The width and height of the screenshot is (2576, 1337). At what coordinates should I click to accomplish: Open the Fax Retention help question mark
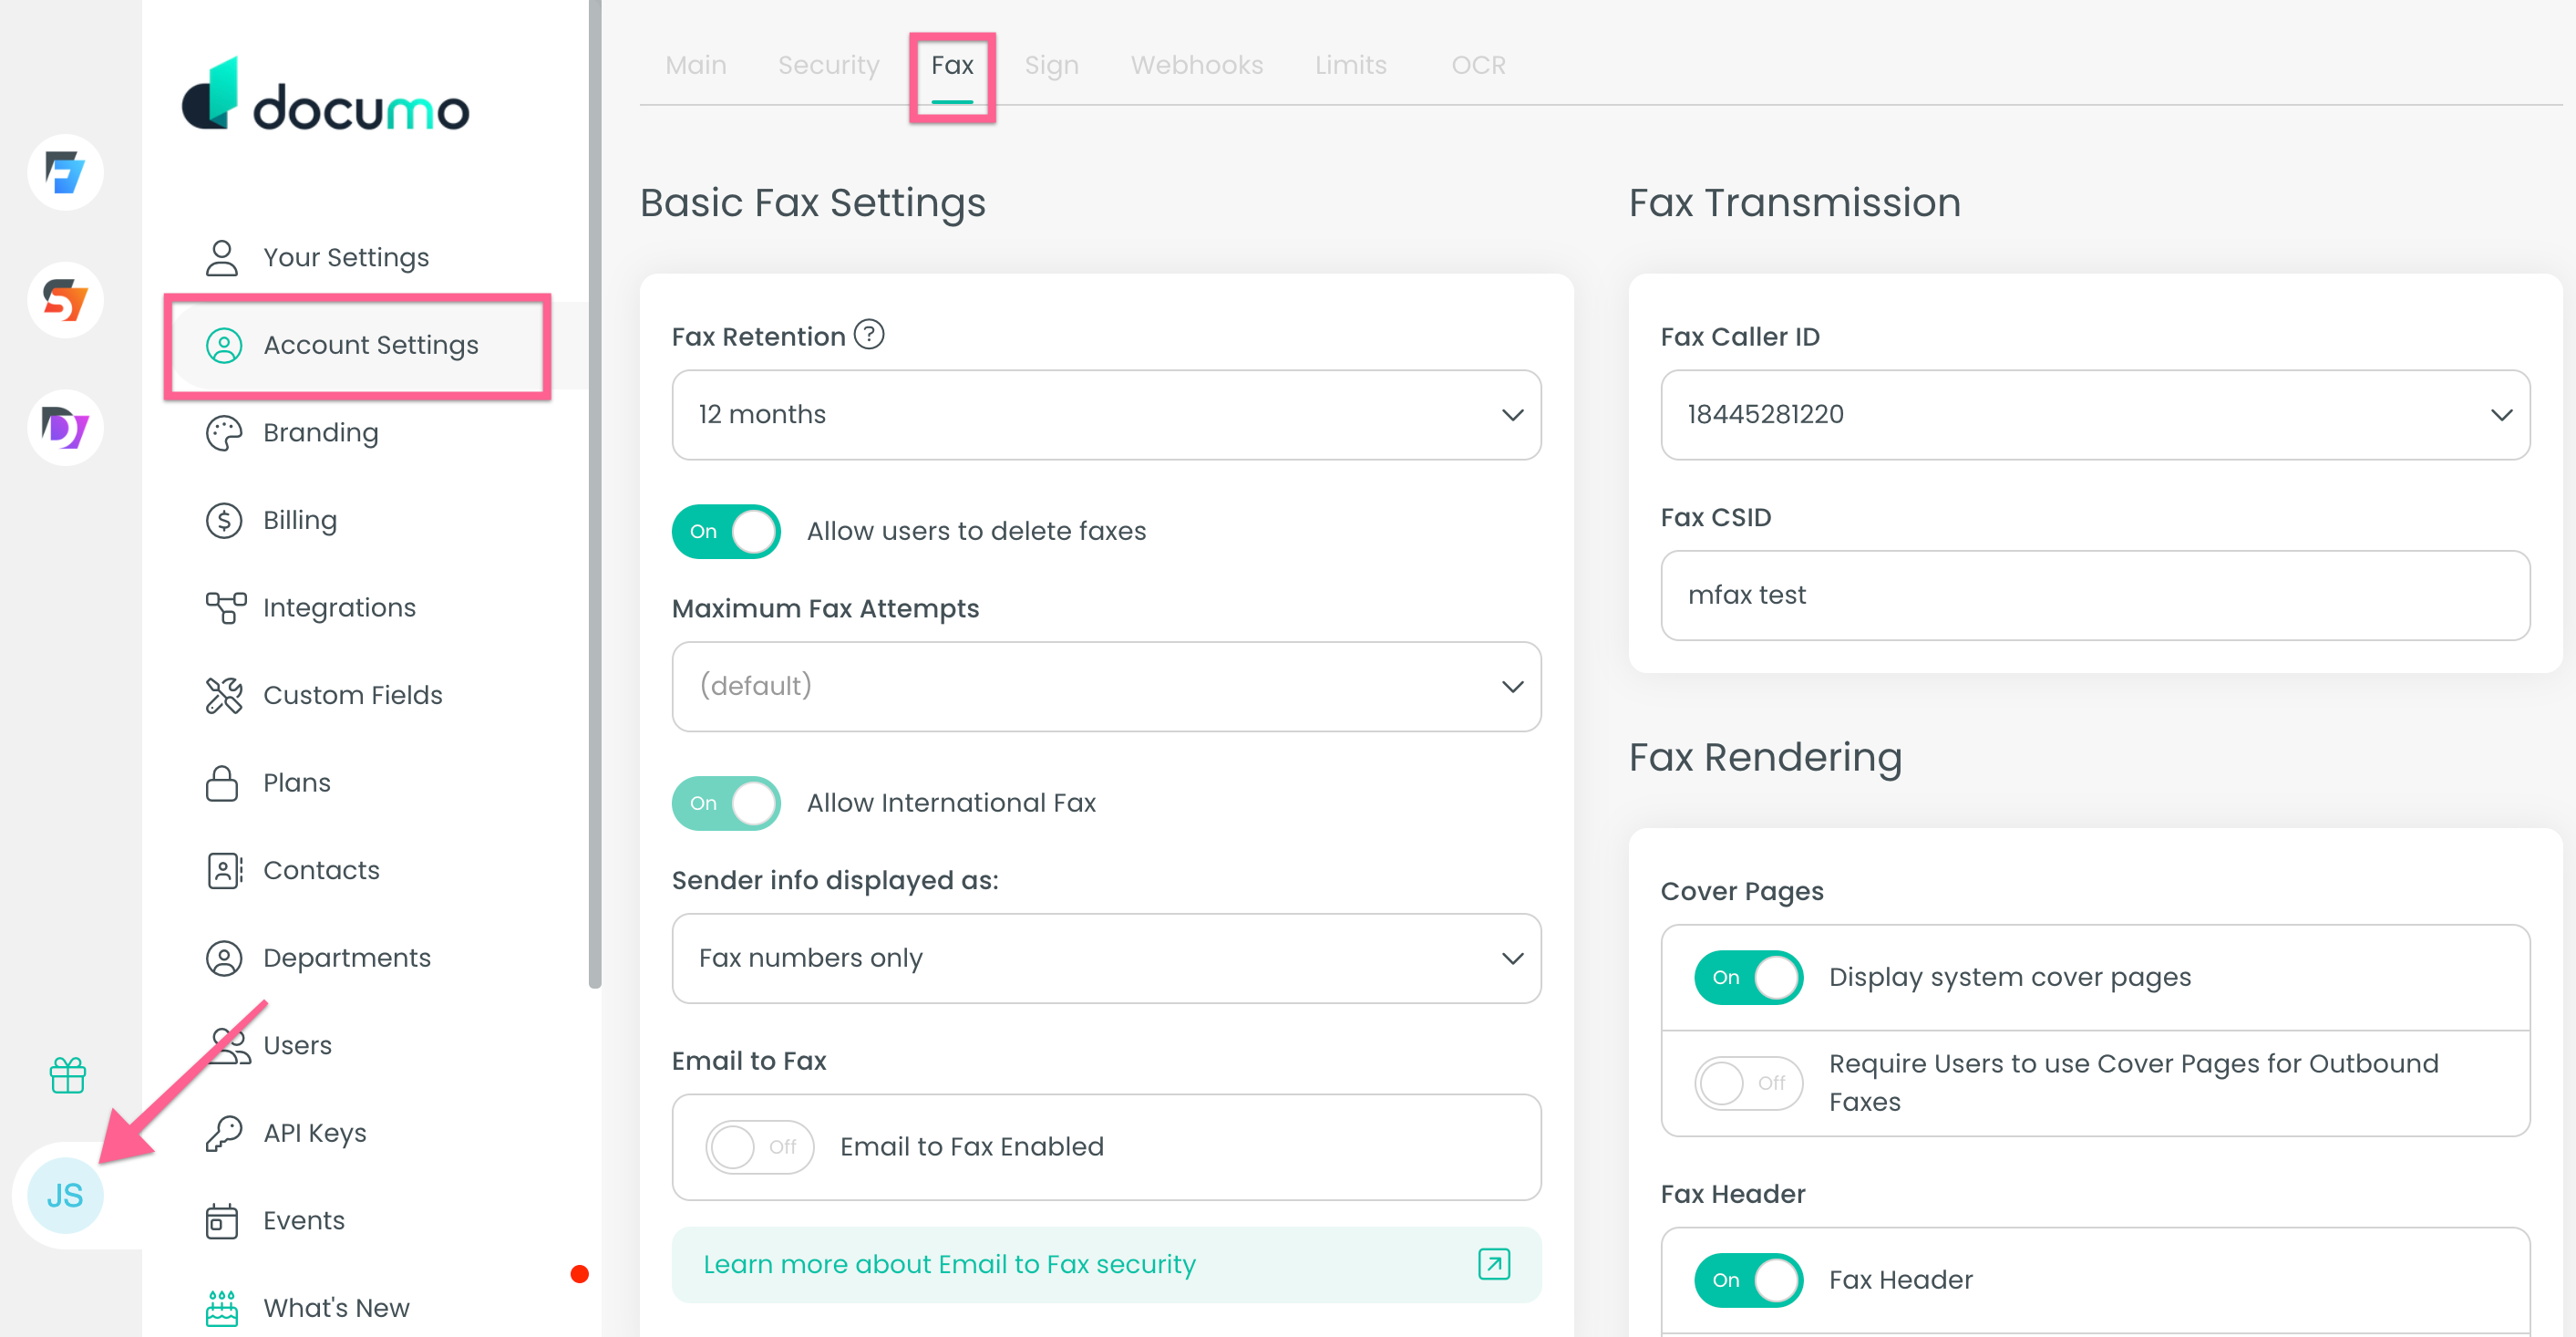(868, 334)
